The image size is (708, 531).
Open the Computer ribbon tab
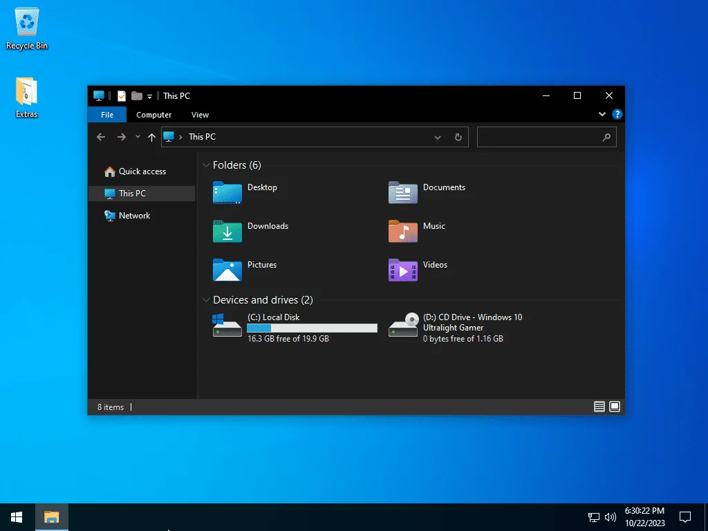[x=154, y=115]
